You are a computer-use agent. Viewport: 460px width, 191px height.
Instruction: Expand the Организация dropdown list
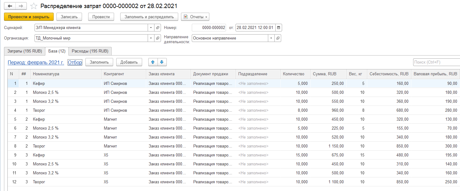(x=151, y=38)
